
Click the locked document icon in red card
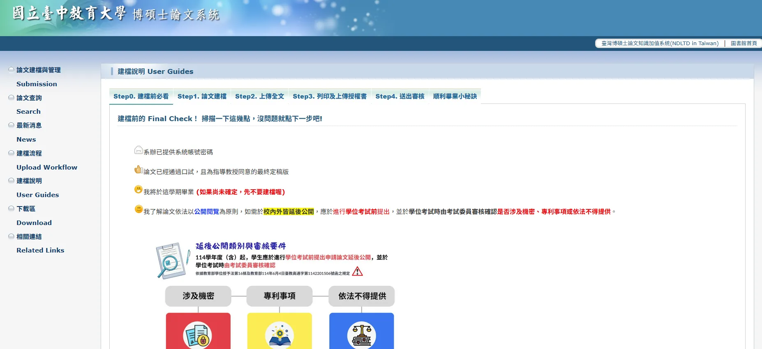click(198, 335)
